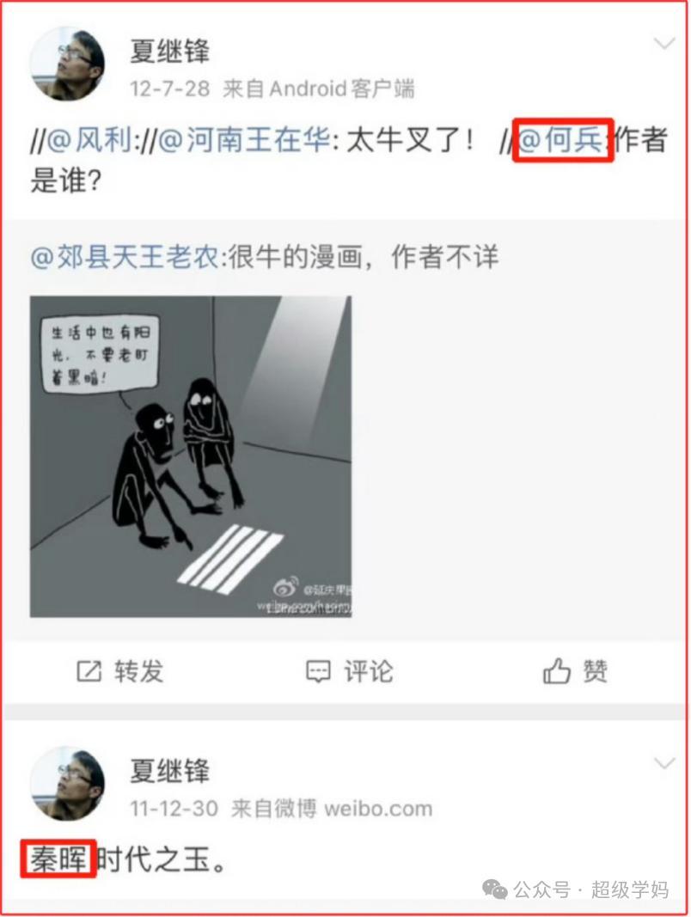The image size is (691, 917).
Task: Open the @风利 mention link
Action: coord(89,140)
